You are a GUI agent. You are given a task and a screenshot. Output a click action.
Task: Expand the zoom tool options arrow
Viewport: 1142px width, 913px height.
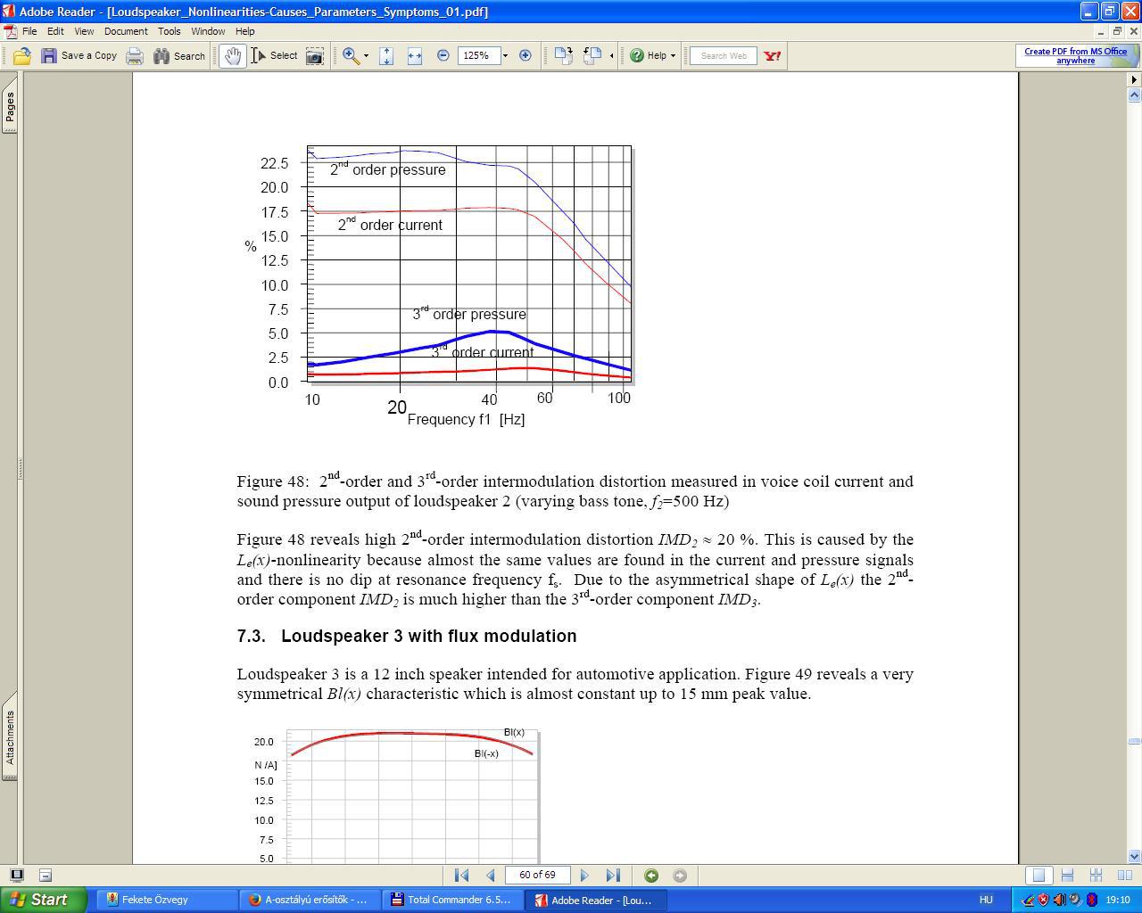(366, 56)
